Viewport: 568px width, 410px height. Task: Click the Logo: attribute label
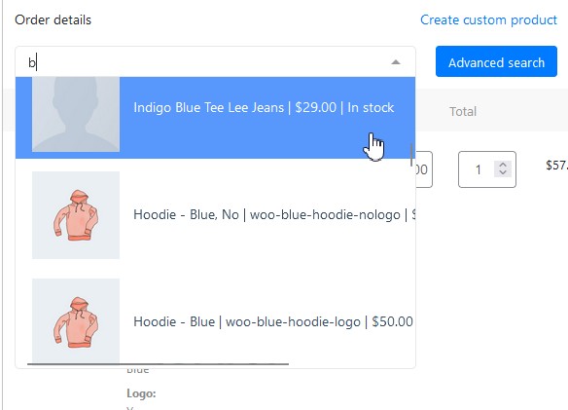[x=141, y=393]
